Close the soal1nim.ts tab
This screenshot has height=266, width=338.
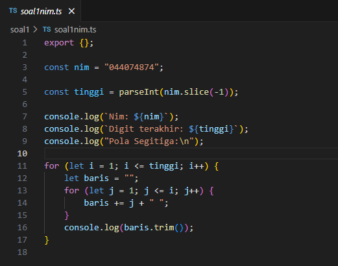(71, 11)
